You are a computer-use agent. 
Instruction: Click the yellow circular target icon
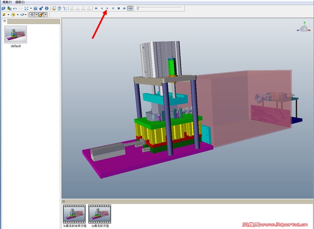pos(13,15)
